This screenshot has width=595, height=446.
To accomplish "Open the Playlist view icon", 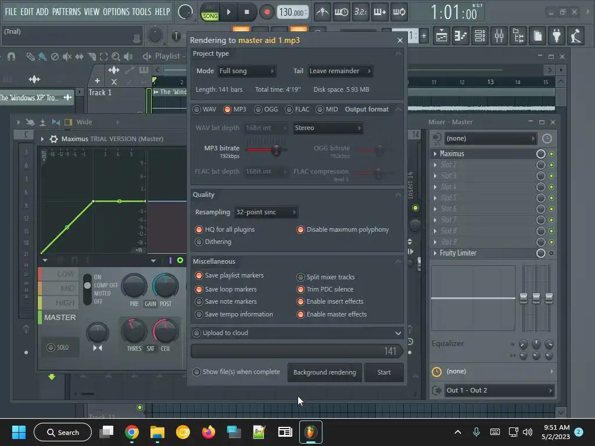I will [x=442, y=36].
